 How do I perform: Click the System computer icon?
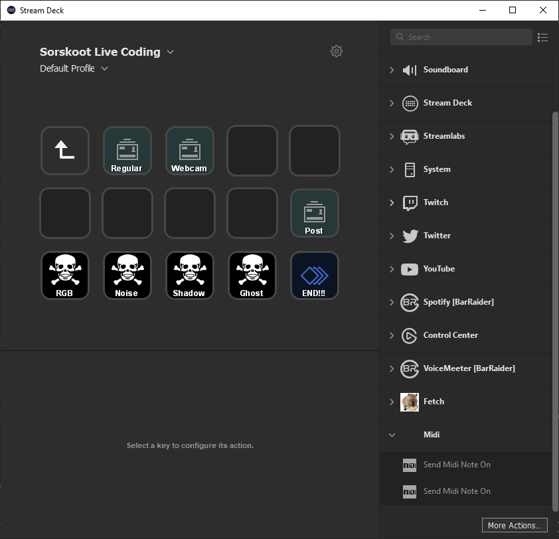[410, 170]
